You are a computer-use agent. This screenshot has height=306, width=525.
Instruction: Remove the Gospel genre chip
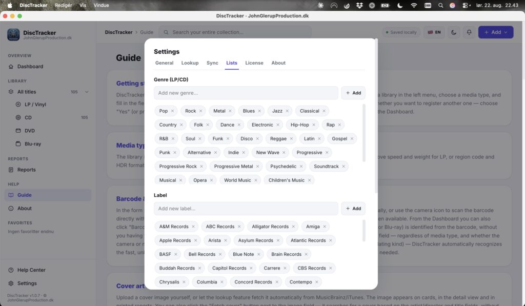[x=352, y=138]
